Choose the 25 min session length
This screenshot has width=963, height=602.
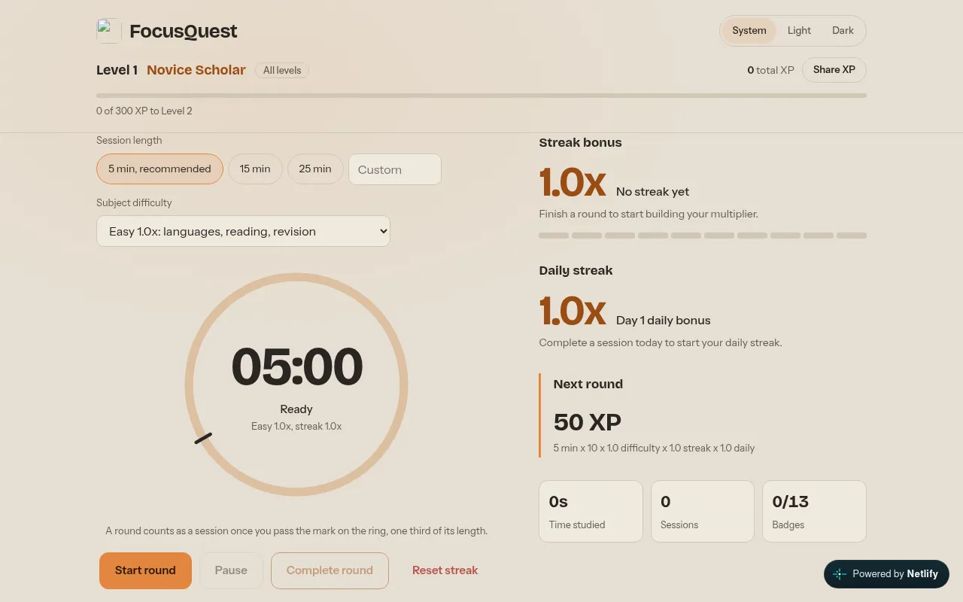(x=315, y=169)
